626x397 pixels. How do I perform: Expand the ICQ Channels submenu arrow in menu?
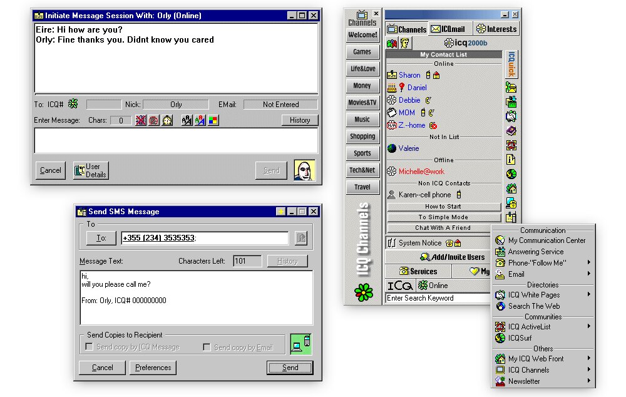pos(589,369)
